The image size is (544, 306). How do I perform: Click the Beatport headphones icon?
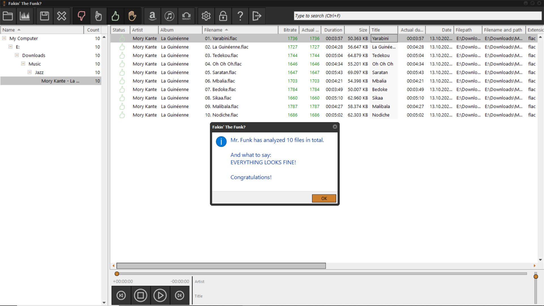(x=186, y=16)
